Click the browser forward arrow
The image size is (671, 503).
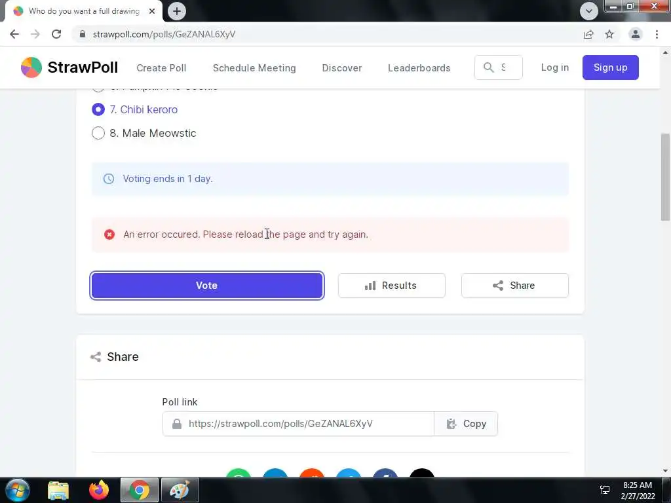tap(35, 34)
